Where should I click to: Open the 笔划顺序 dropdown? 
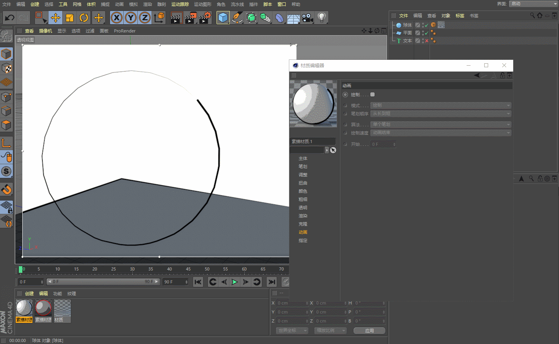pyautogui.click(x=441, y=114)
